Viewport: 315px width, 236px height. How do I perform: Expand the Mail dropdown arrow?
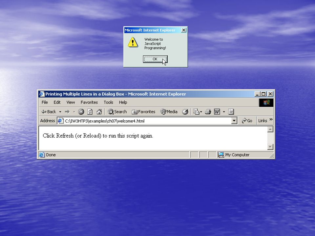pyautogui.click(x=201, y=111)
